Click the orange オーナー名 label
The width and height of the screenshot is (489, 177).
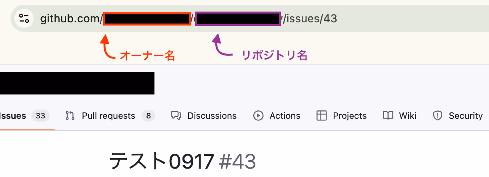click(x=148, y=56)
